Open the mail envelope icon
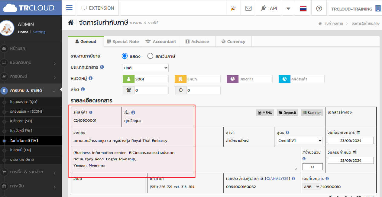Image resolution: width=382 pixels, height=197 pixels. click(x=248, y=8)
